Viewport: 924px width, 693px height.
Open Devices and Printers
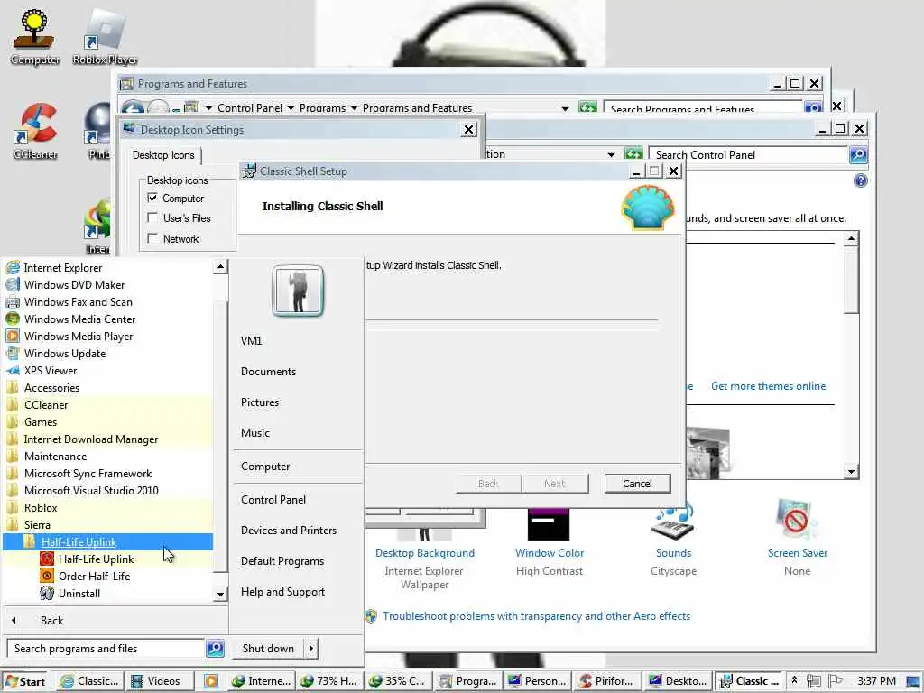[288, 530]
